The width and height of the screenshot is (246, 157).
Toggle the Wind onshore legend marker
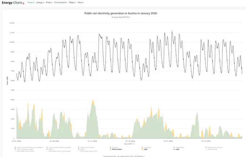(x=116, y=149)
